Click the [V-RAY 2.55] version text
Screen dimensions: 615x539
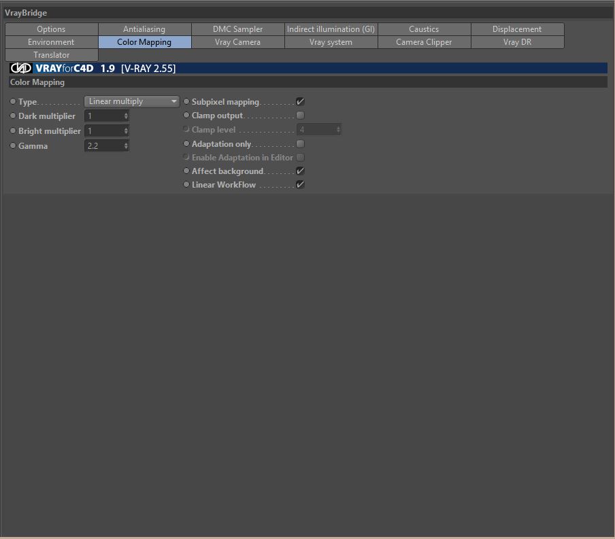148,69
